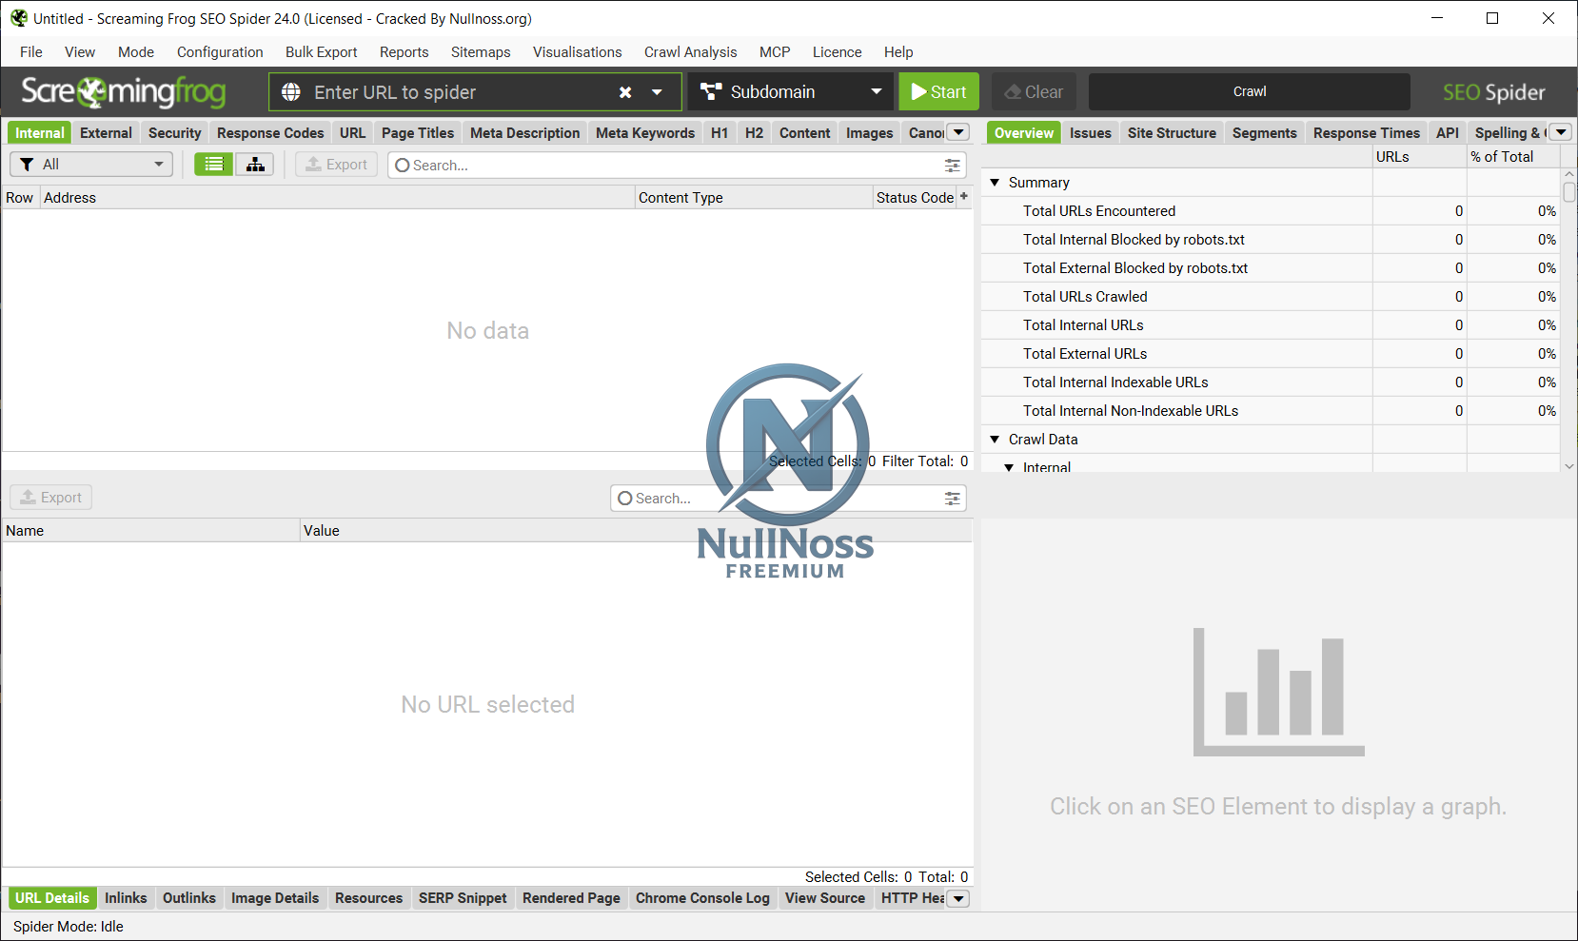Open the SERP Snippet tab
This screenshot has width=1578, height=941.
click(x=463, y=898)
